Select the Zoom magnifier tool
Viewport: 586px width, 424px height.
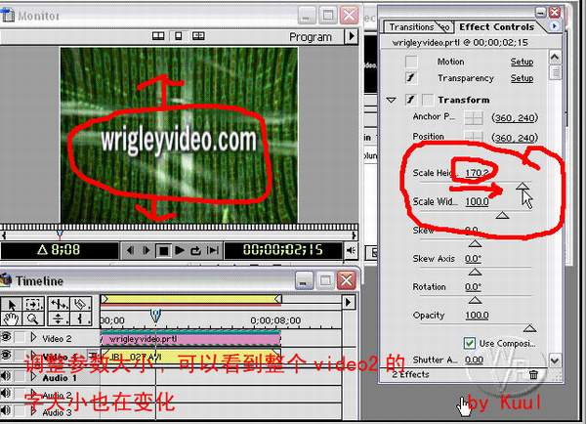click(x=33, y=318)
